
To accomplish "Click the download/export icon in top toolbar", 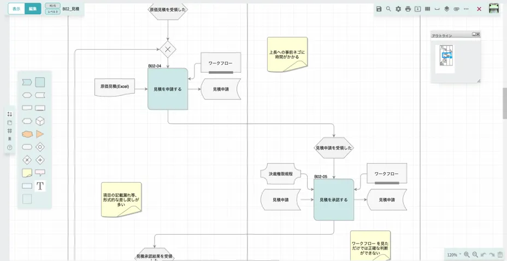I will pyautogui.click(x=418, y=9).
